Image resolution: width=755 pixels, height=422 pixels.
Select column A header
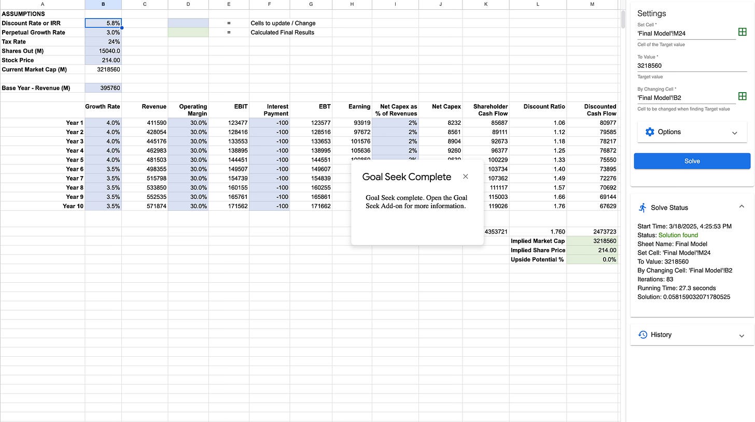coord(43,4)
